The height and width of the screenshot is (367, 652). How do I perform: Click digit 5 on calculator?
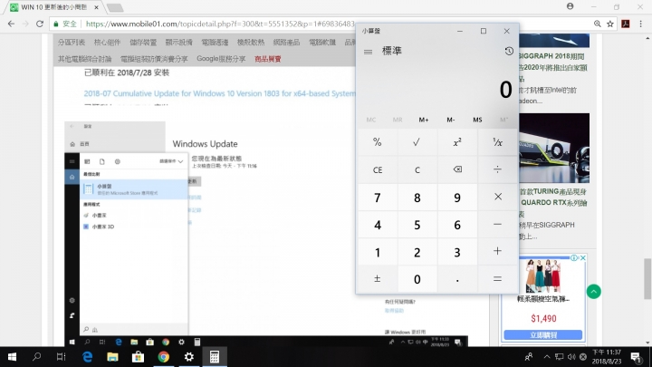(x=417, y=225)
